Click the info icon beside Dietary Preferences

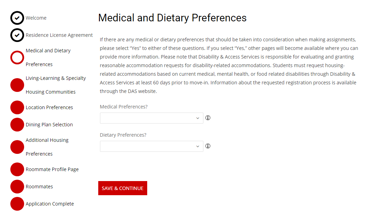click(208, 146)
